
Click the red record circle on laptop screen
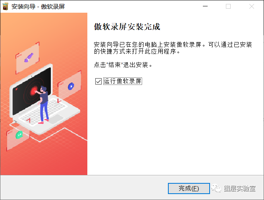tap(34, 91)
